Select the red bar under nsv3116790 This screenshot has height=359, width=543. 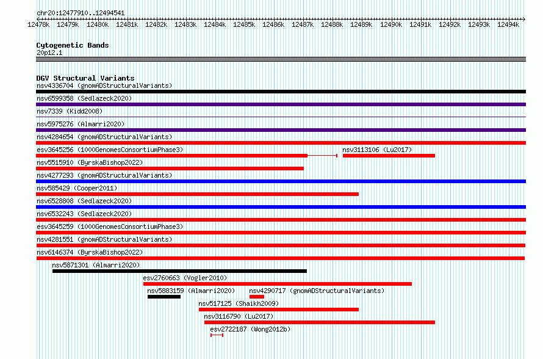[320, 322]
